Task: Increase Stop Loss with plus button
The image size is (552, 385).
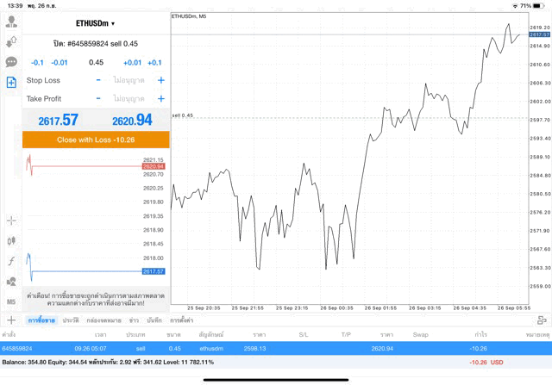Action: [160, 80]
